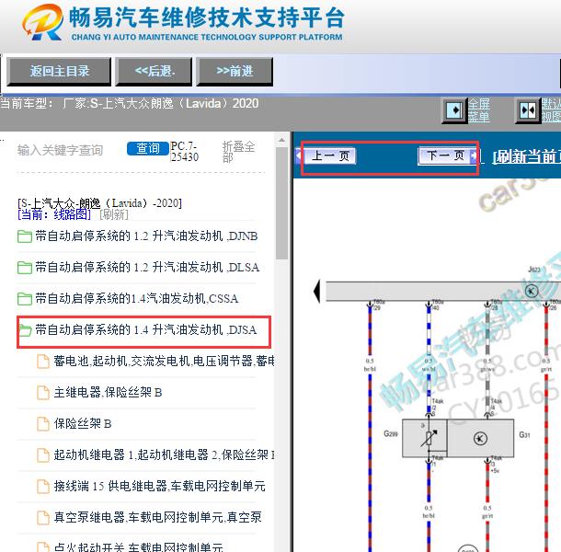Image resolution: width=561 pixels, height=552 pixels.
Task: Click the G31 sensor component in diagram
Action: pyautogui.click(x=480, y=438)
